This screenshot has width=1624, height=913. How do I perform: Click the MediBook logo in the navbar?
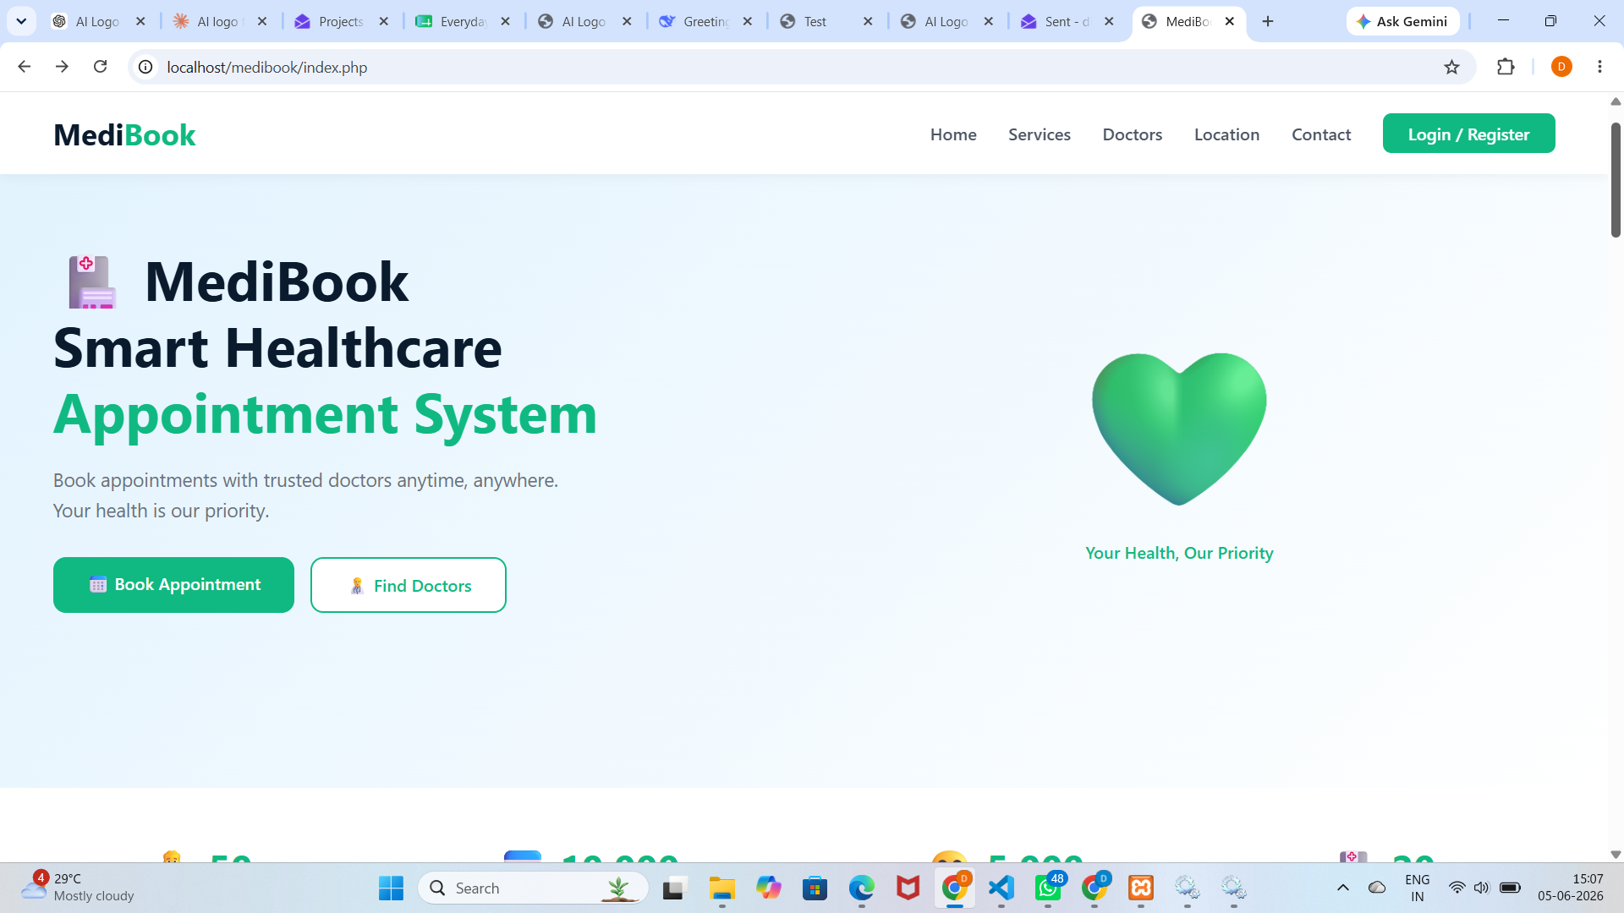point(124,135)
